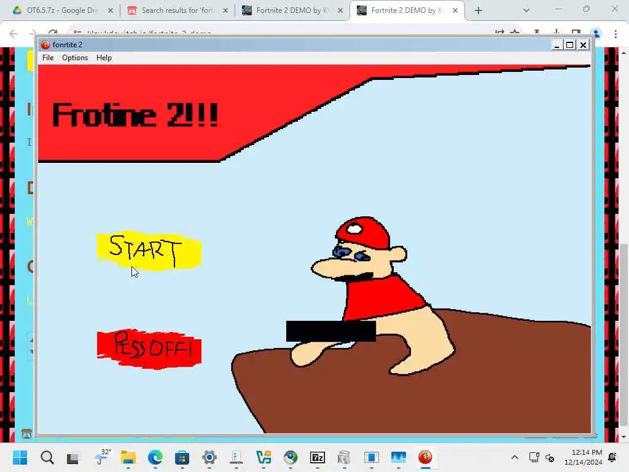The image size is (629, 472).
Task: Switch to the Search results for 'fort' tab
Action: pyautogui.click(x=177, y=10)
